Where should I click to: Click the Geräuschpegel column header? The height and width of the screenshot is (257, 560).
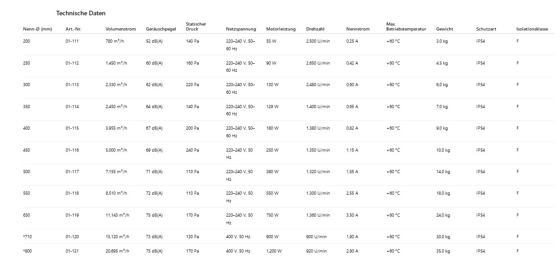tap(161, 29)
